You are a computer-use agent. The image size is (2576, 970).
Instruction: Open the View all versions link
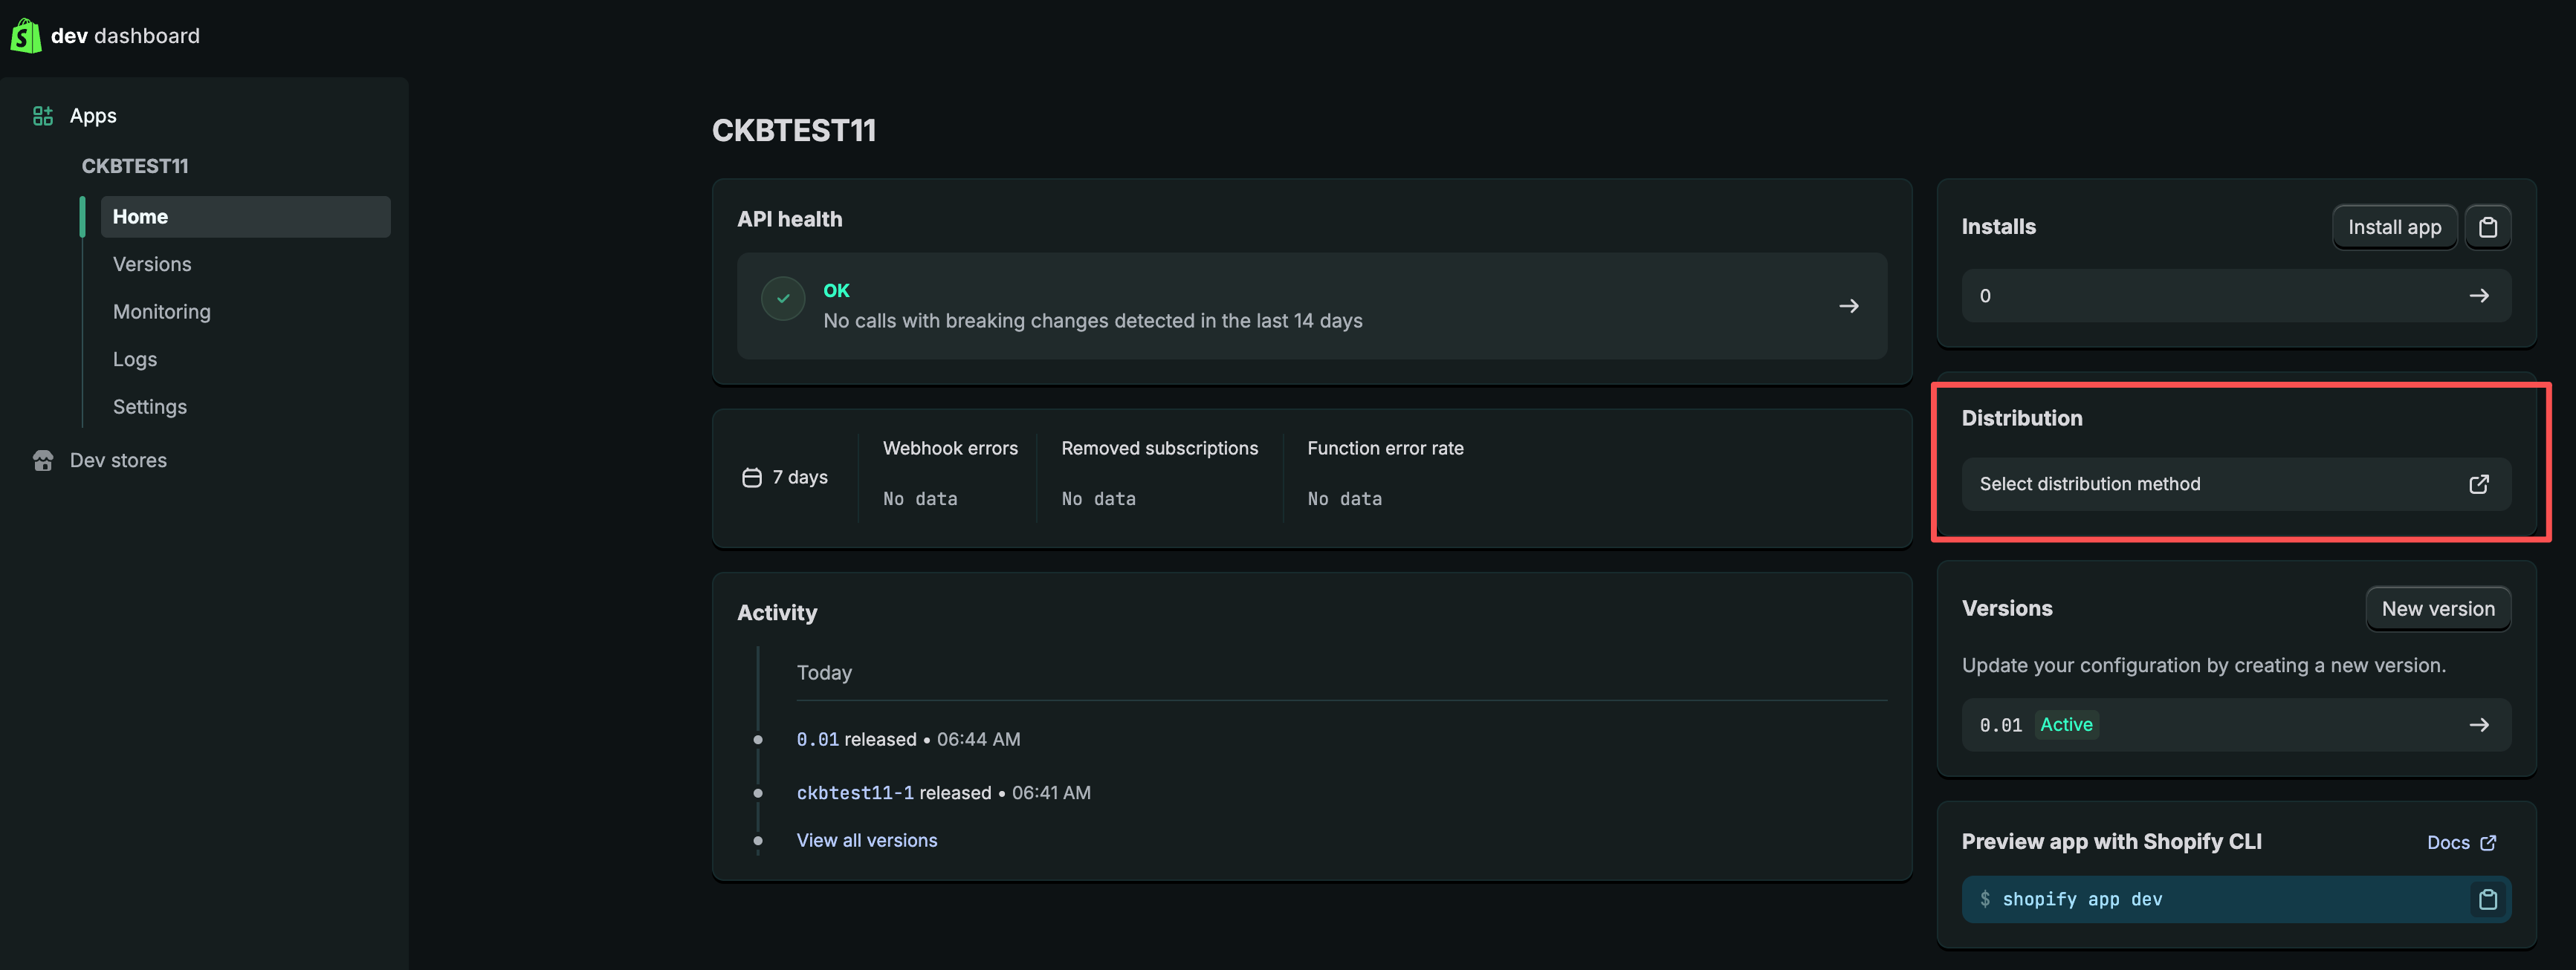point(866,840)
